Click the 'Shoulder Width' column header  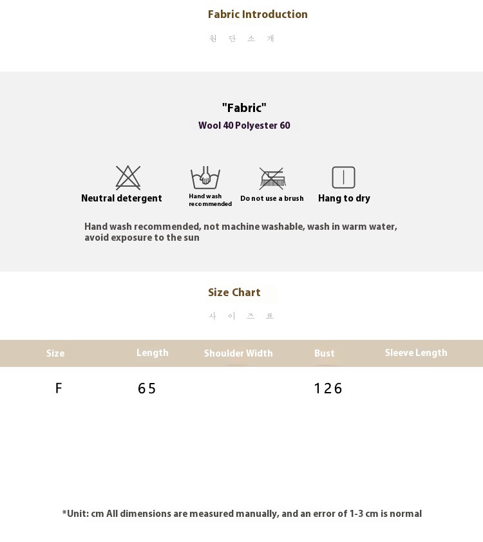tap(238, 353)
